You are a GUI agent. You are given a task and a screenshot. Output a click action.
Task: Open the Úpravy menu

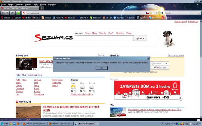tap(11, 4)
